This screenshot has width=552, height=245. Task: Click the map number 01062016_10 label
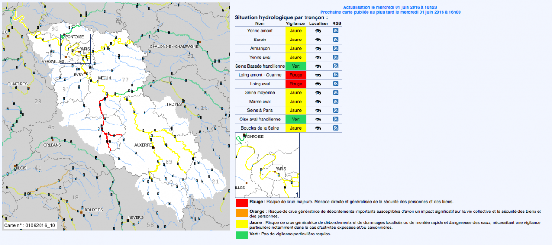coord(30,226)
